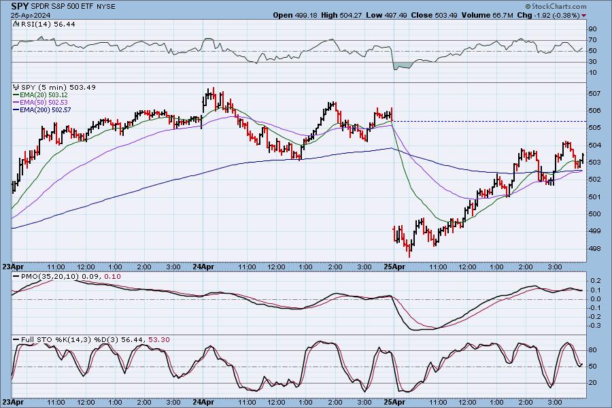This screenshot has height=408, width=612.
Task: Click the -0.3 level on the PMO axis
Action: [x=594, y=326]
